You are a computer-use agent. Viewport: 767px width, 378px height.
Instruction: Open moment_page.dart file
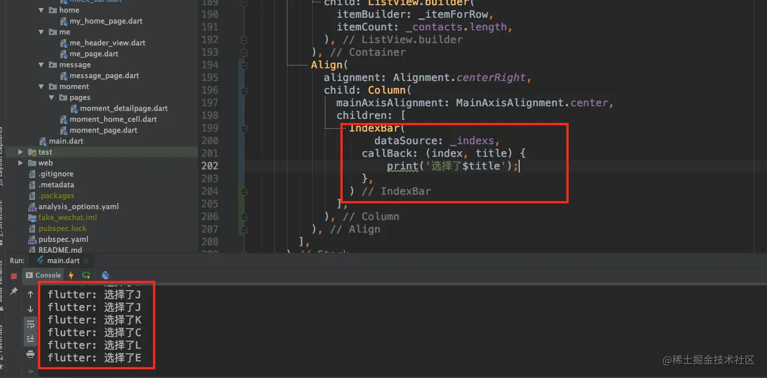pos(103,130)
